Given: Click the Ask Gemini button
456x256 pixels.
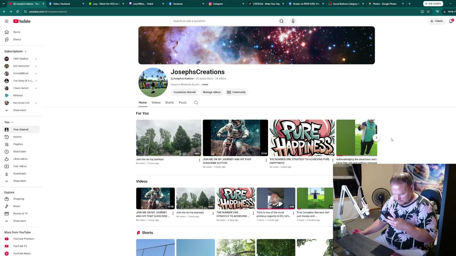Looking at the screenshot, I should tap(433, 4).
